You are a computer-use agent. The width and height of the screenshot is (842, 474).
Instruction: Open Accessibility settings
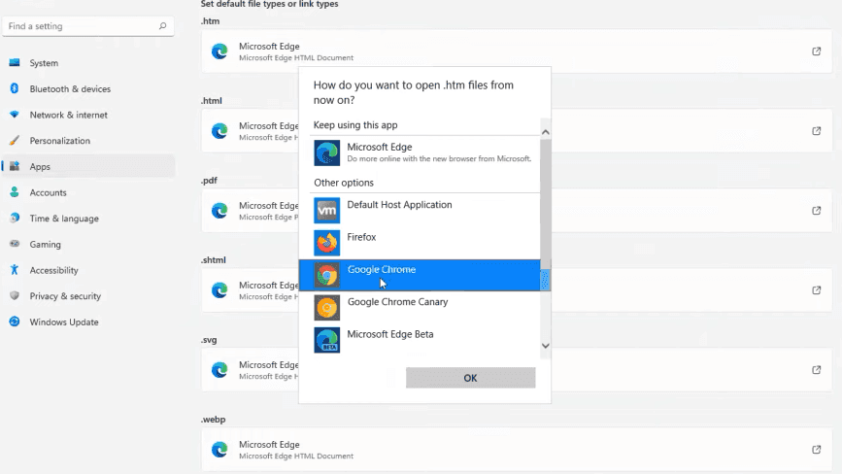88,269
